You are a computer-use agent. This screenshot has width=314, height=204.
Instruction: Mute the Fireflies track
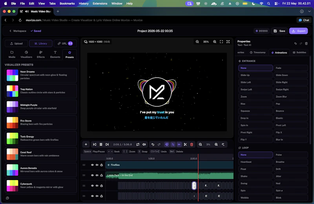click(97, 165)
